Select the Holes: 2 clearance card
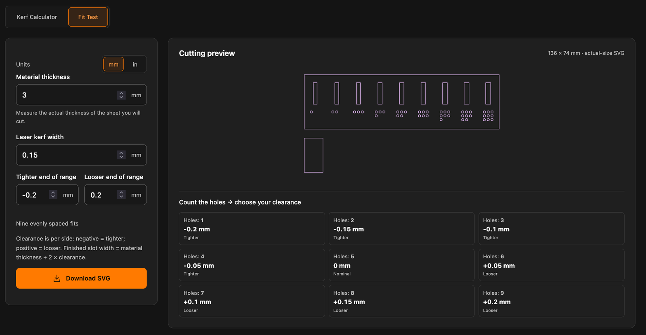The width and height of the screenshot is (646, 335). [402, 228]
